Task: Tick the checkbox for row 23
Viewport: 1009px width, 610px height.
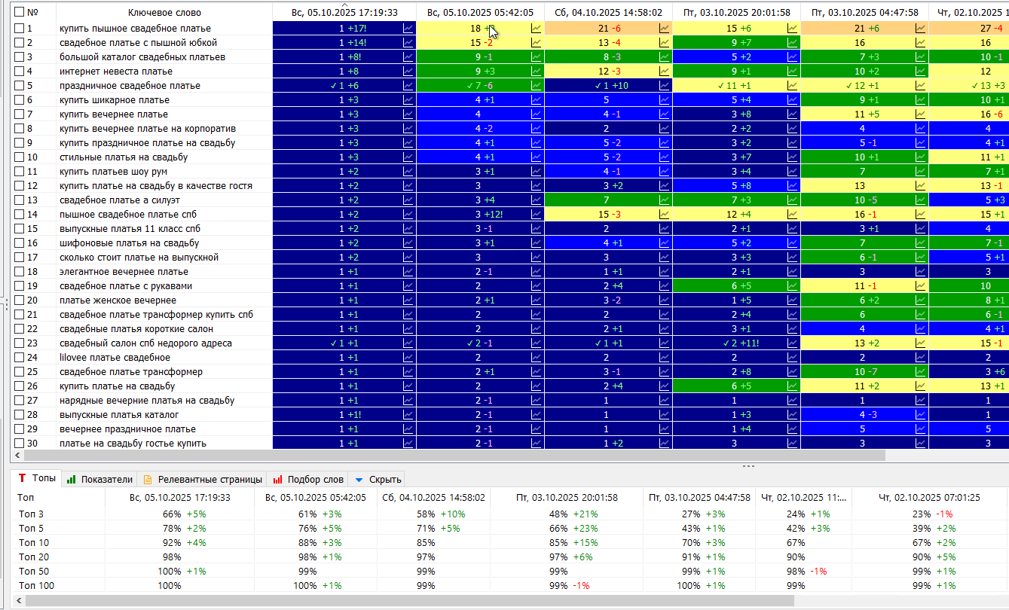Action: [x=20, y=343]
